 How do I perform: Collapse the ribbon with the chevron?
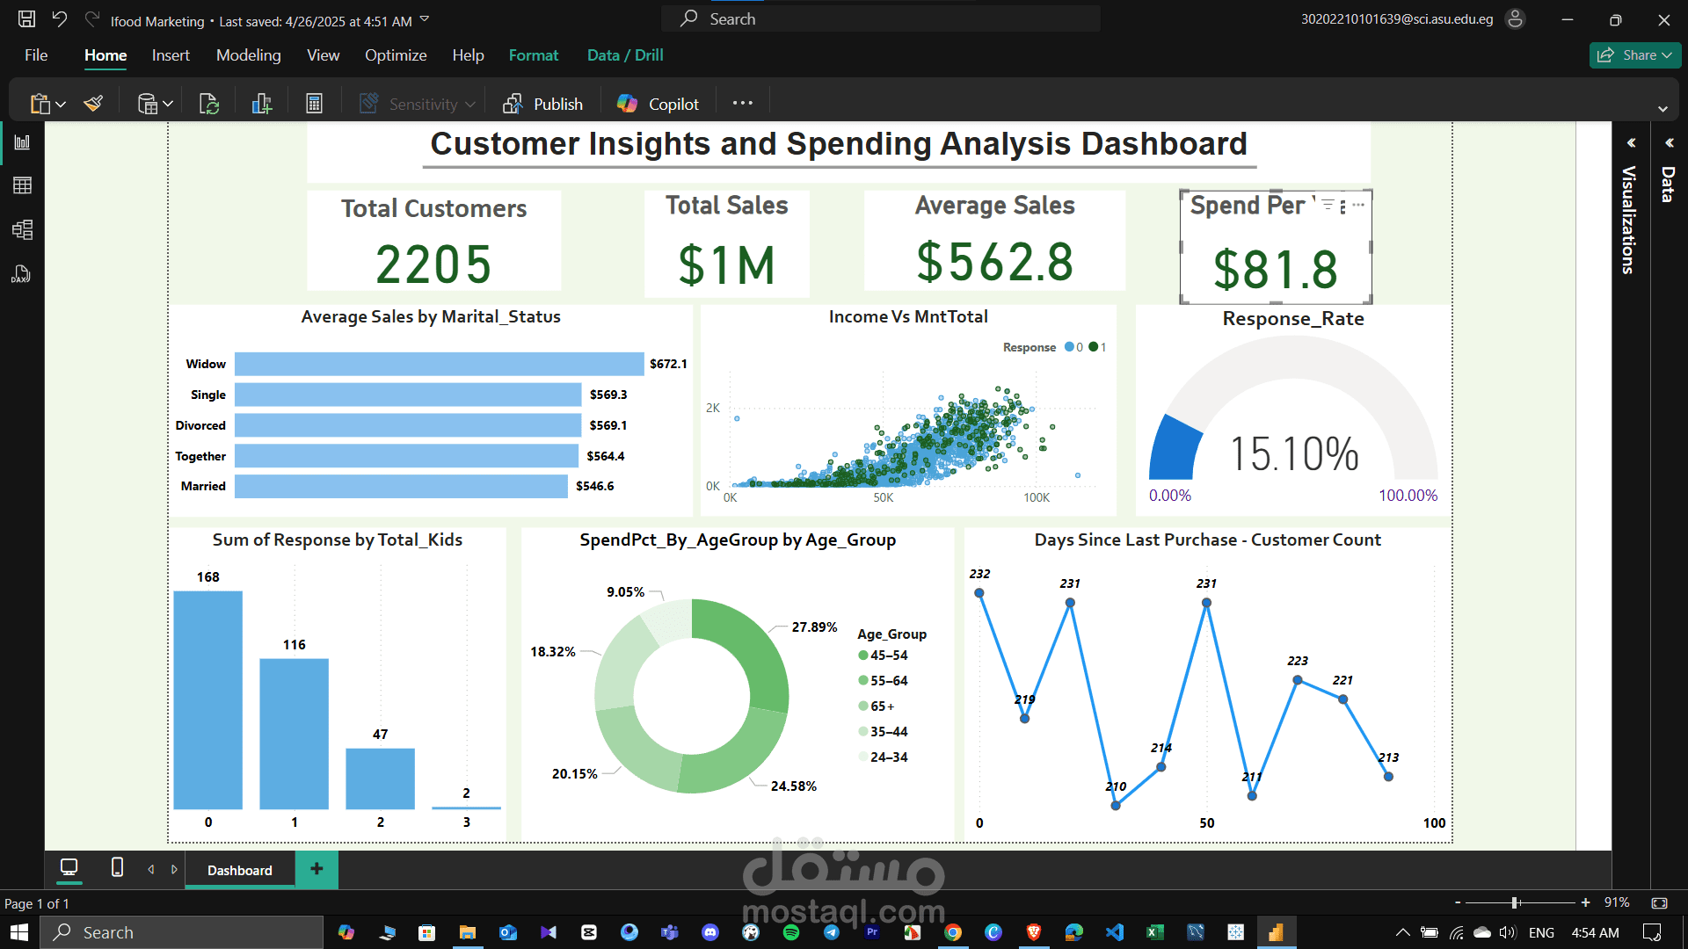click(1663, 109)
